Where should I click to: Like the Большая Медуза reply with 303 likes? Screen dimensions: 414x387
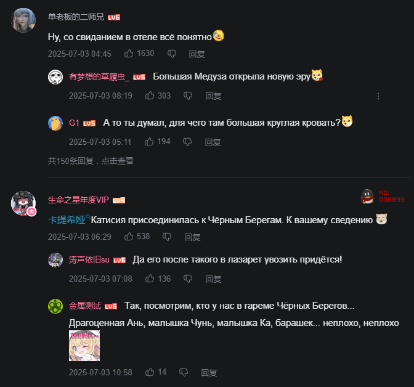point(150,96)
